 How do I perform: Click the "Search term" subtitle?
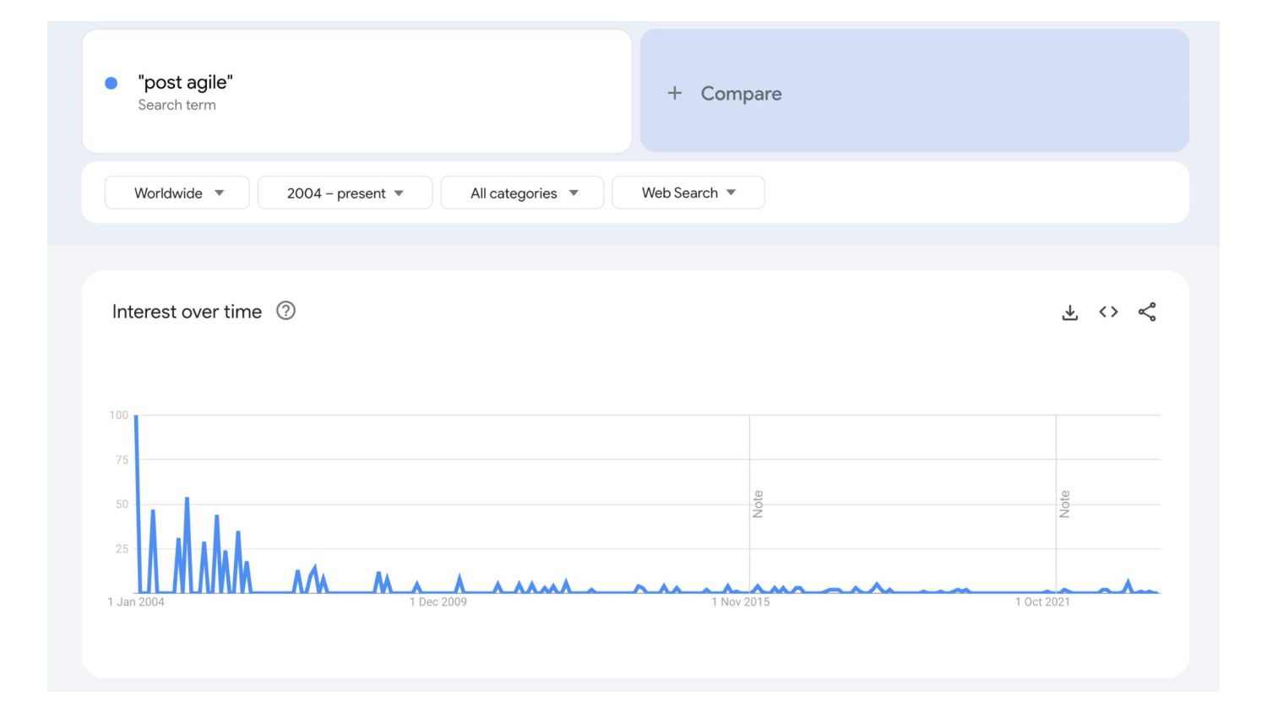coord(177,105)
